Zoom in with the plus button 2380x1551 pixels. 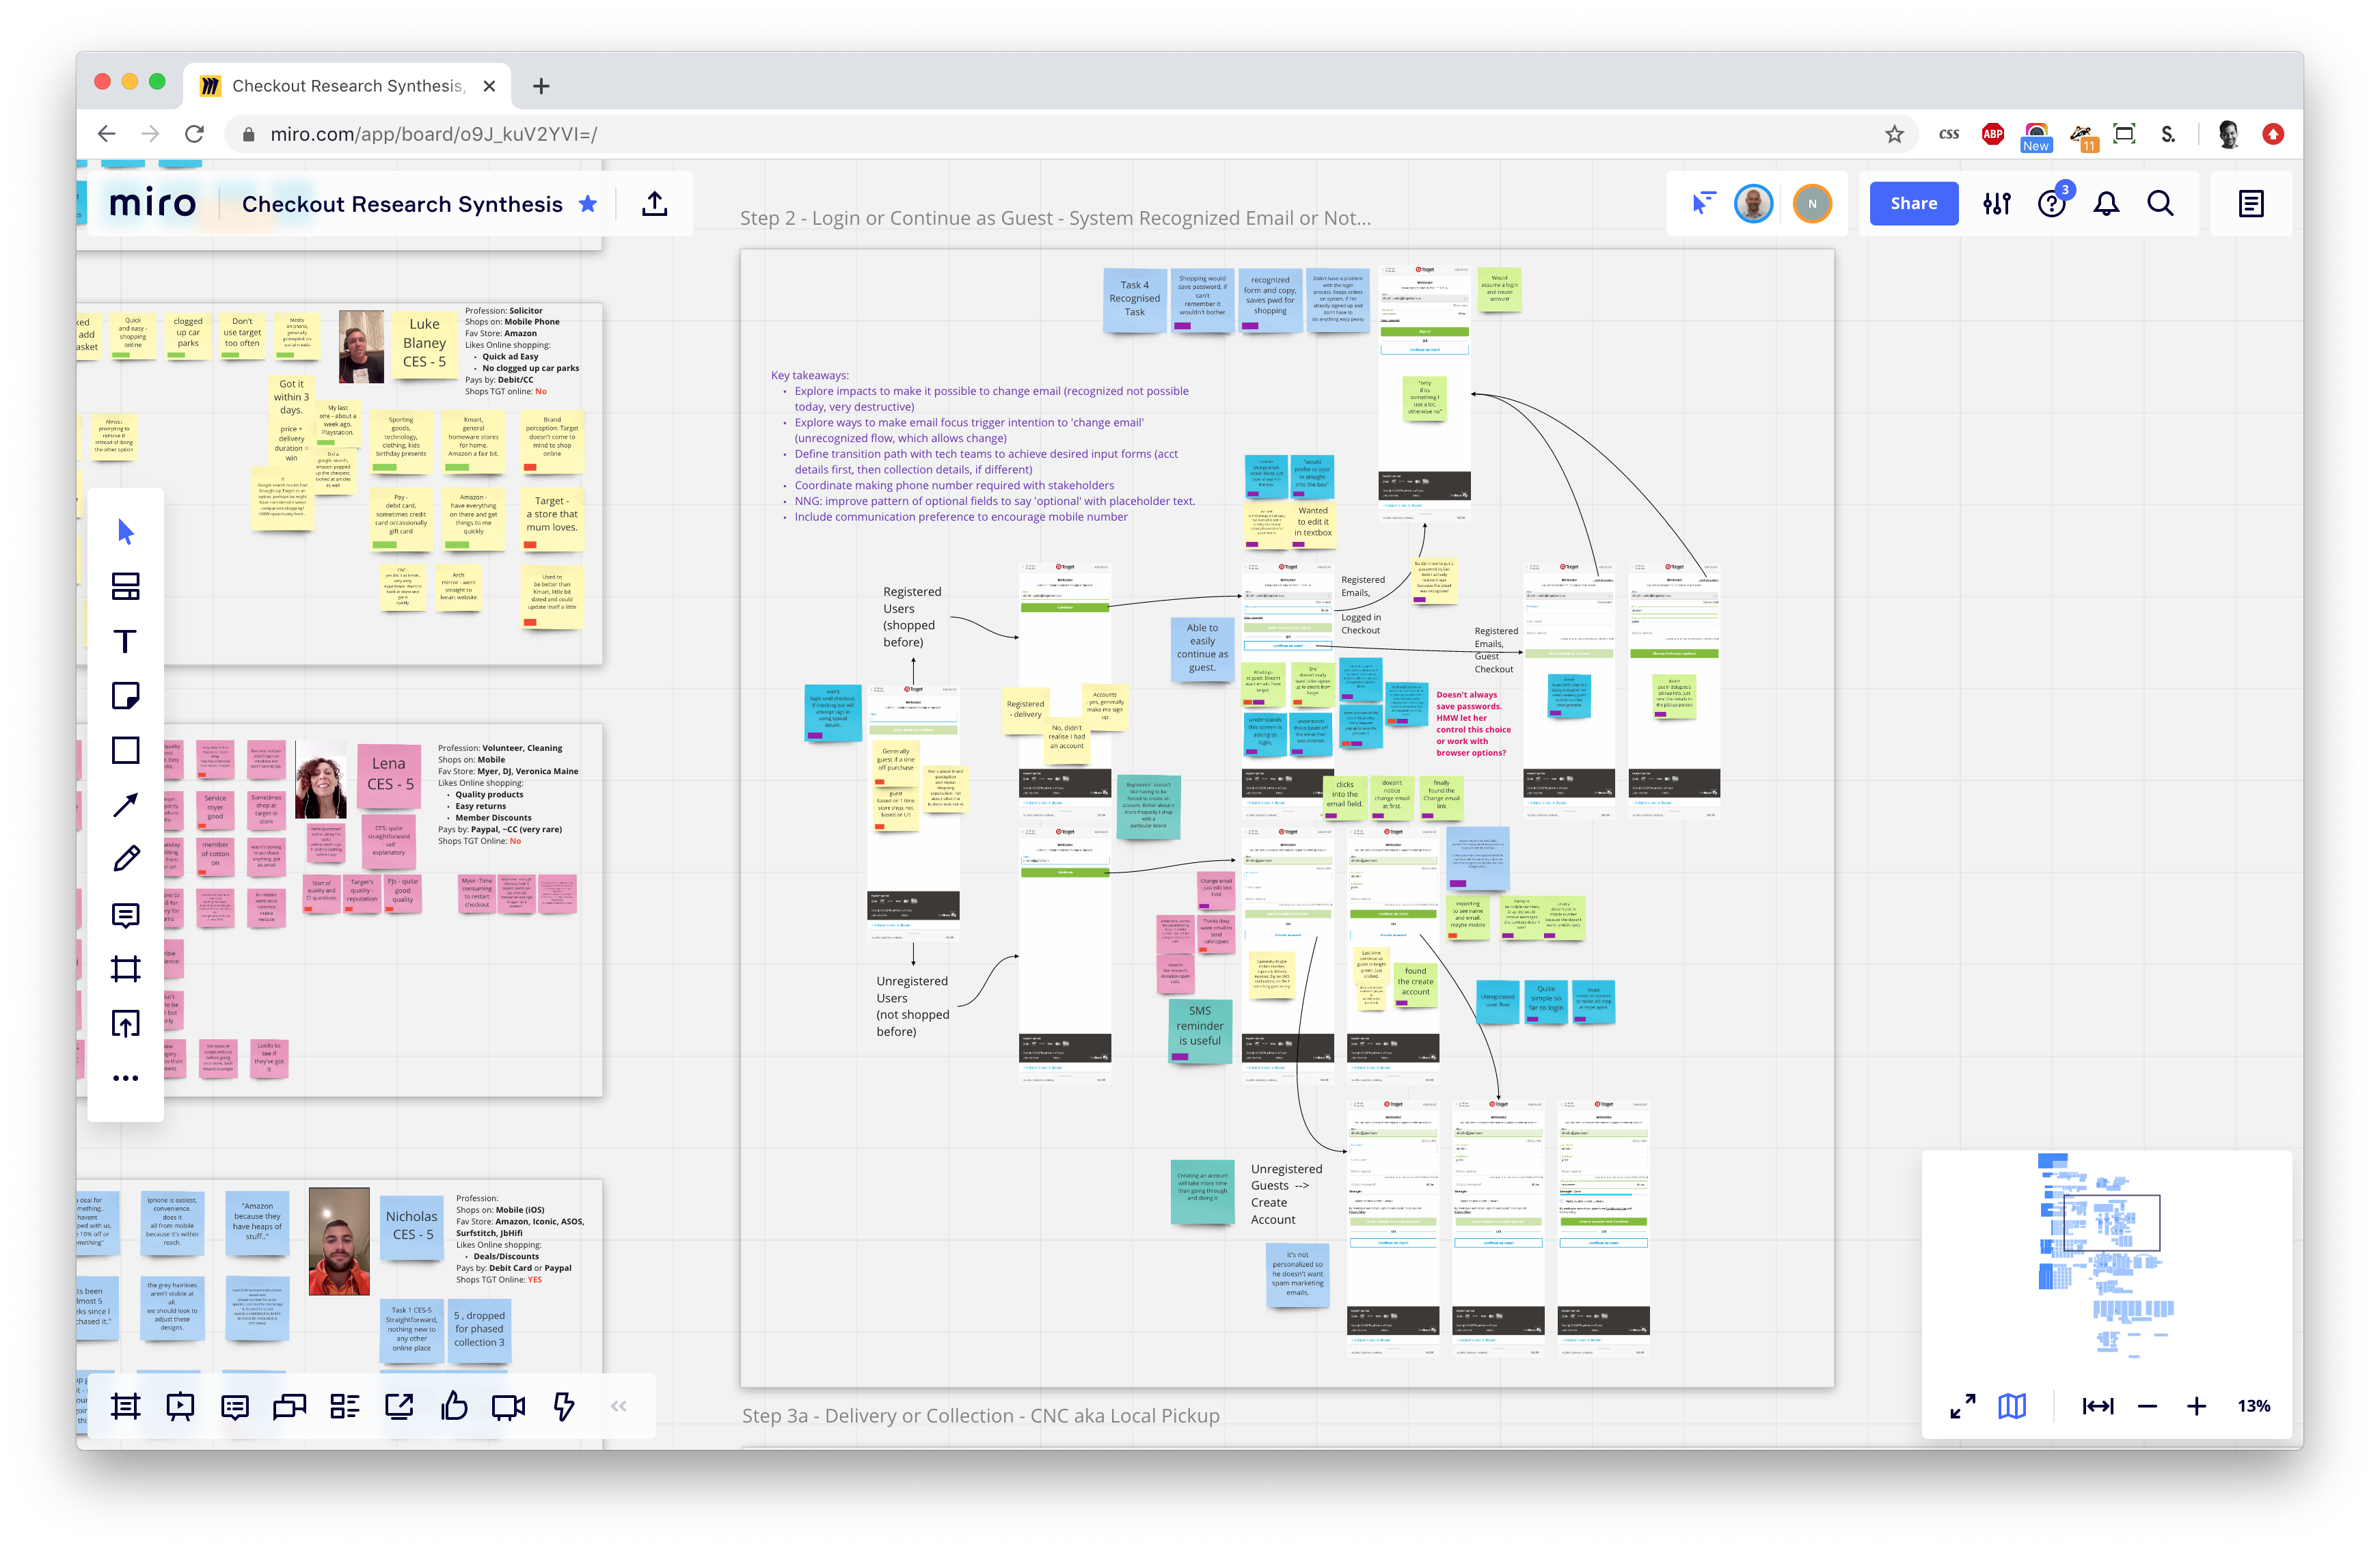tap(2196, 1406)
